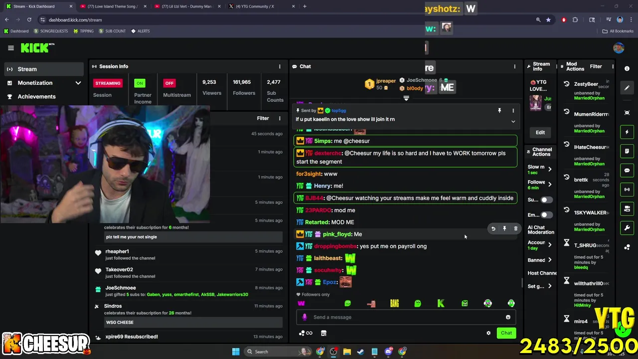This screenshot has width=638, height=359.
Task: Open SONGREQUESTS bookmark
Action: 50,31
